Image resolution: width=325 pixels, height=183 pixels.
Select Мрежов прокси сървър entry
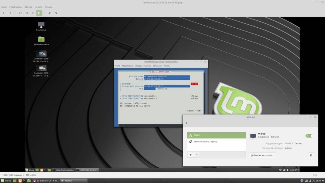click(x=216, y=141)
